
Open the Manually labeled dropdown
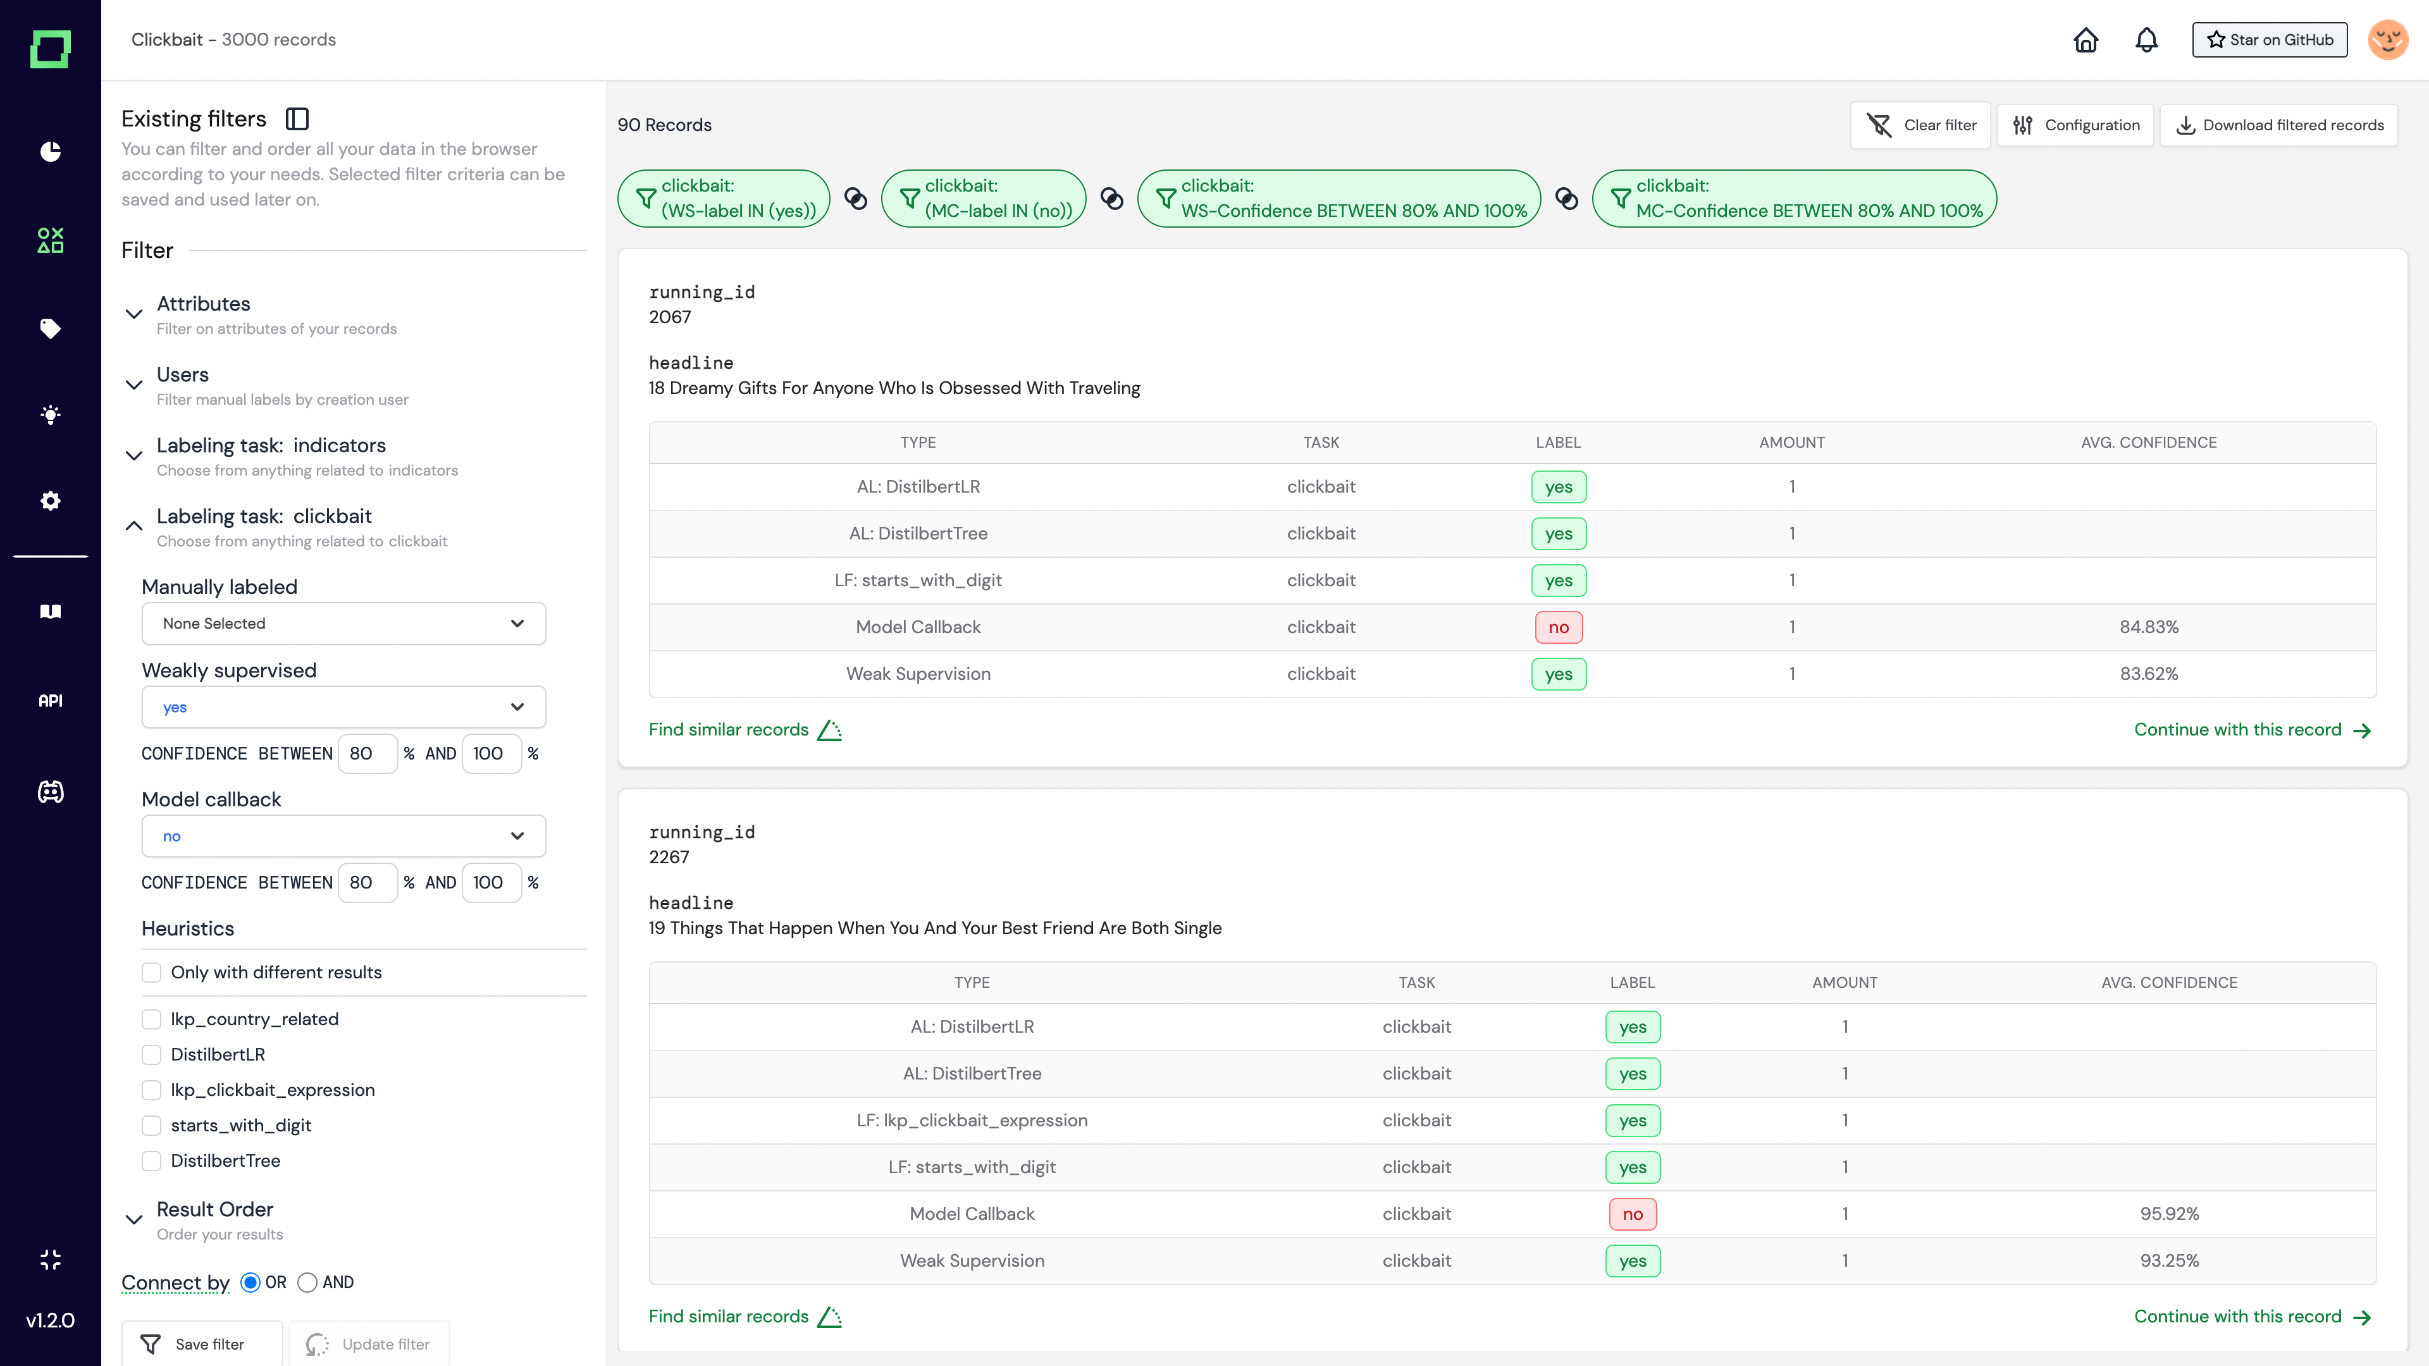click(x=343, y=624)
